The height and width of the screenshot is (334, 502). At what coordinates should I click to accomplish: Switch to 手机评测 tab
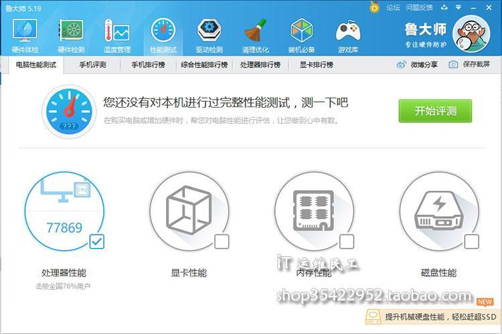click(92, 65)
